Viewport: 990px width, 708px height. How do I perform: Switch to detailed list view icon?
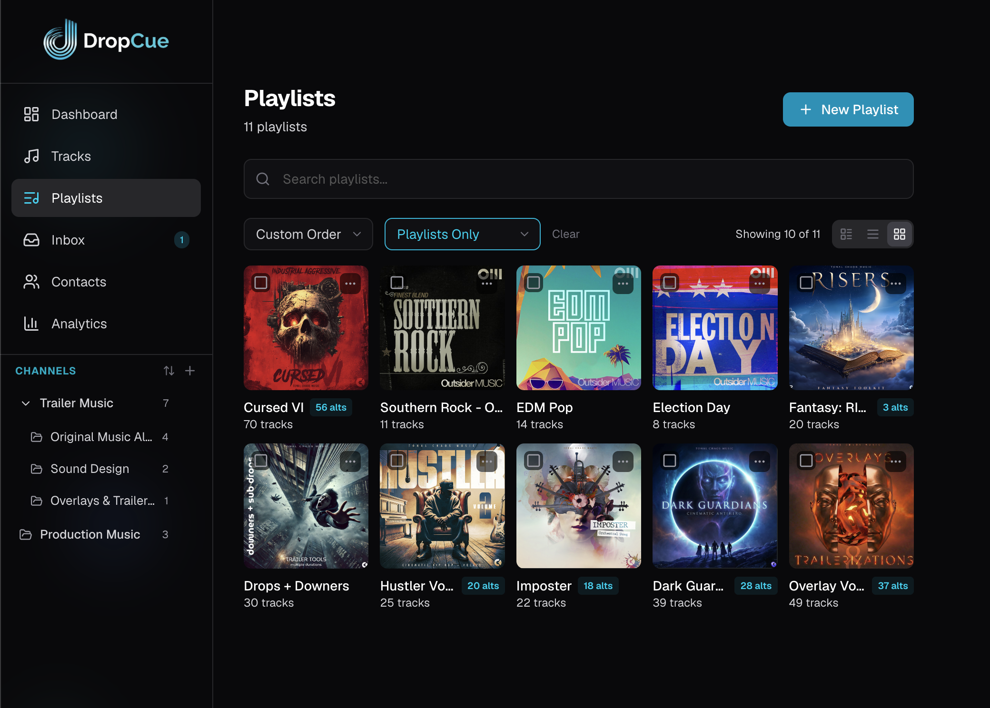tap(846, 234)
